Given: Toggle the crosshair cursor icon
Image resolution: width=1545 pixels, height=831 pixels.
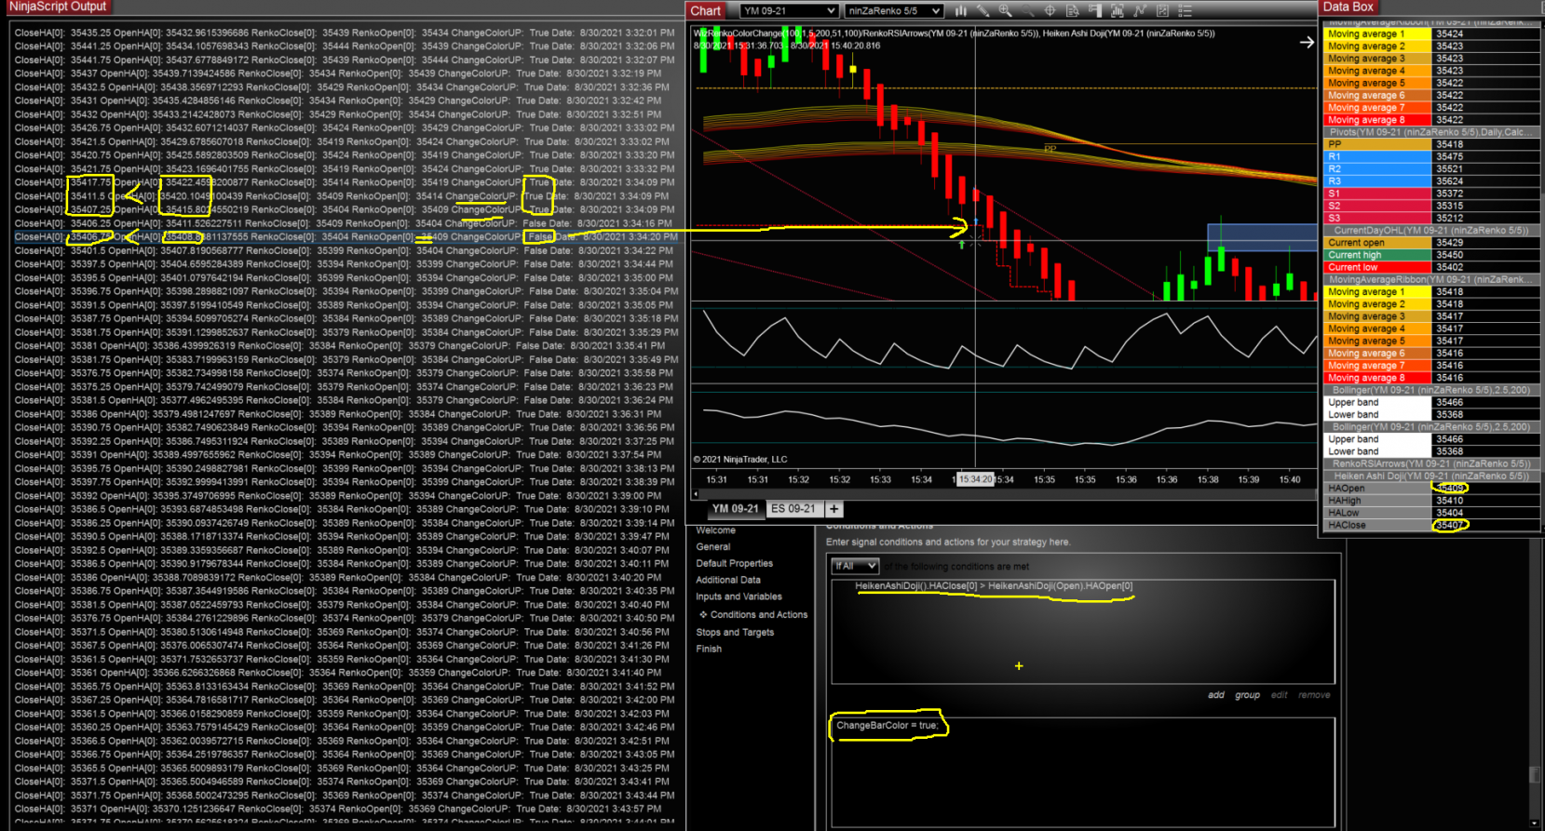Looking at the screenshot, I should (x=1050, y=11).
